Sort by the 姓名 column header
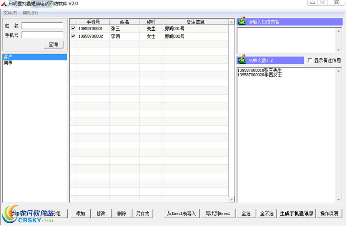The image size is (346, 226). [x=125, y=22]
